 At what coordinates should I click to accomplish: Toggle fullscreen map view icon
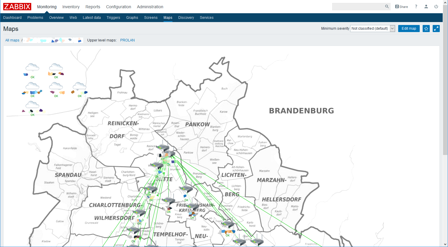pyautogui.click(x=436, y=29)
